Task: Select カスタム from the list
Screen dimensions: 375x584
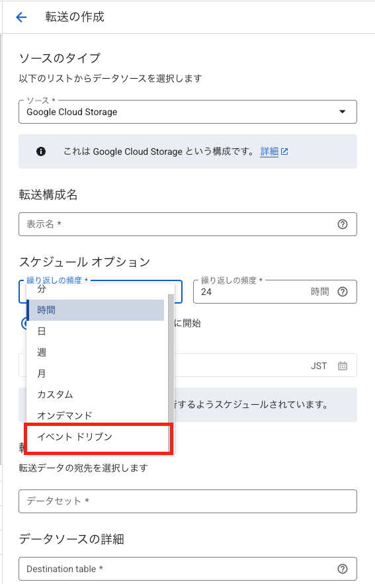Action: coord(95,394)
